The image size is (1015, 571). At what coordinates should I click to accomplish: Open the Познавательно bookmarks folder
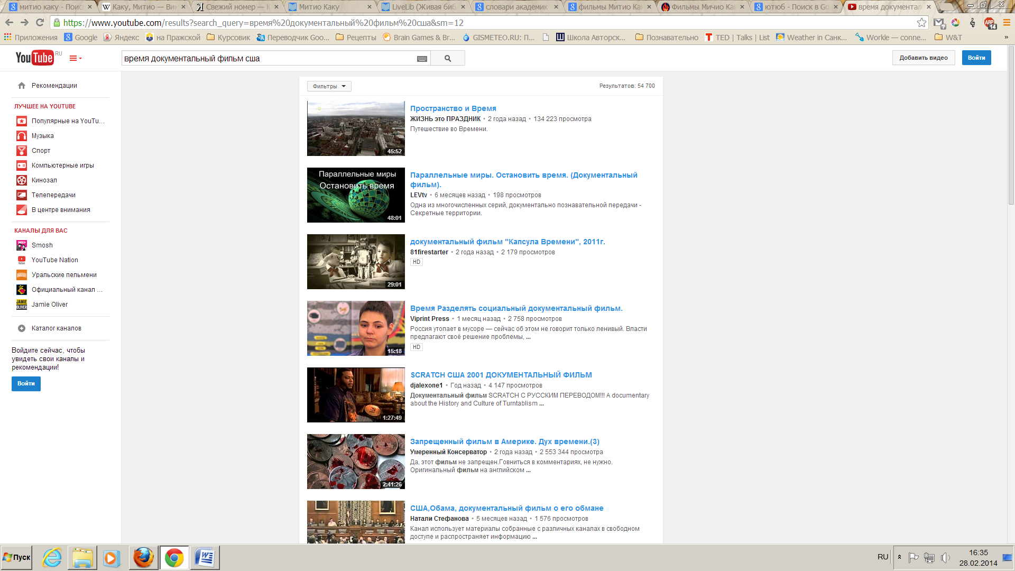(667, 38)
